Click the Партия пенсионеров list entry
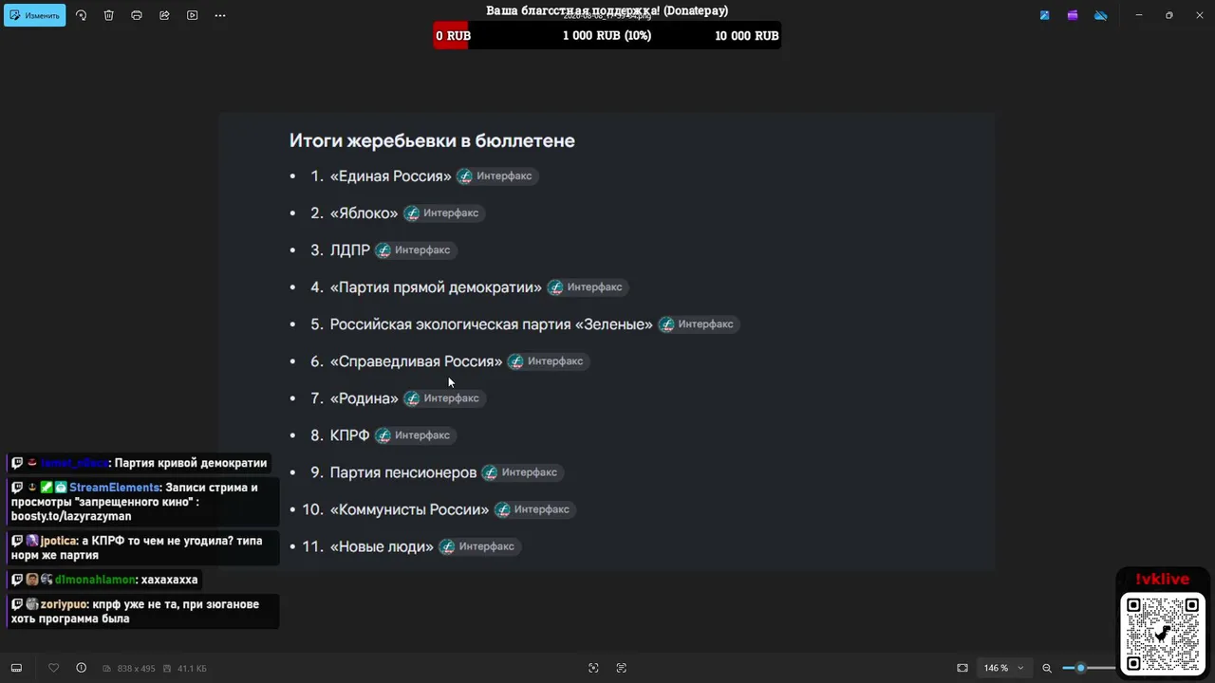The image size is (1215, 683). coord(403,472)
